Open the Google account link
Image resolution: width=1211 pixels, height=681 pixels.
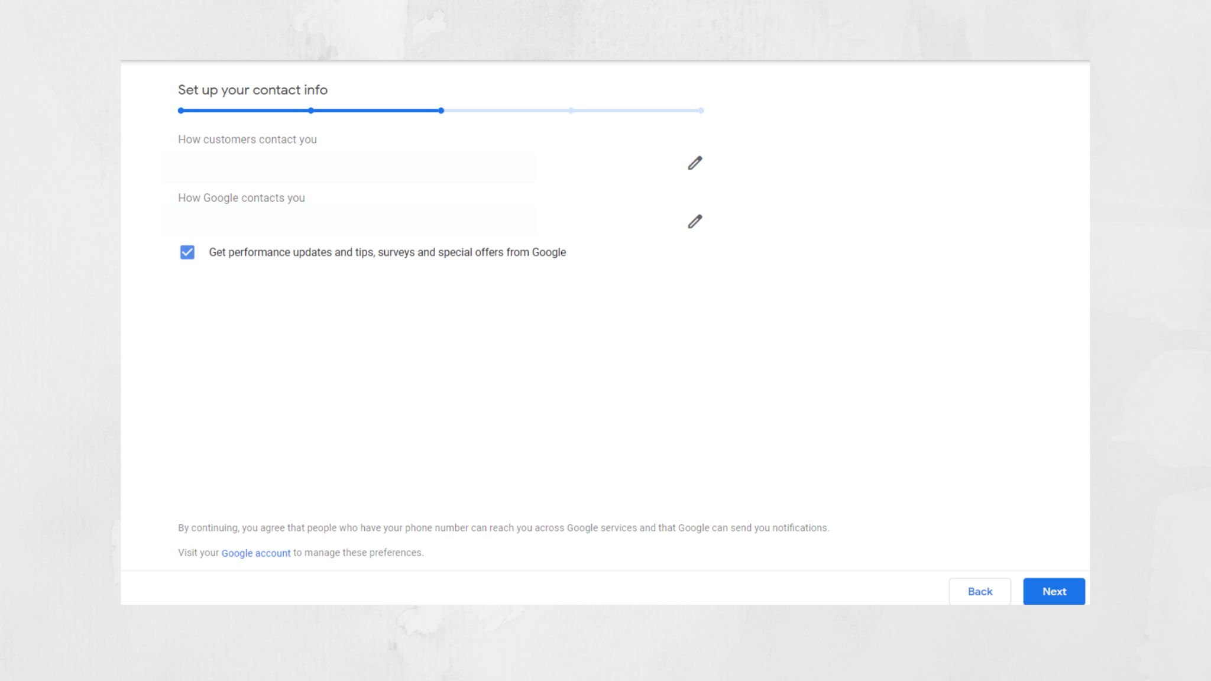[x=256, y=553]
